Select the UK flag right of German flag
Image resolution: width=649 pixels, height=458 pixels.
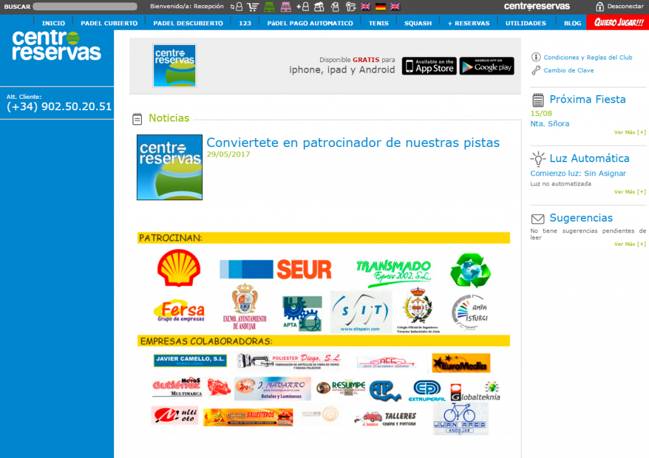pos(395,6)
